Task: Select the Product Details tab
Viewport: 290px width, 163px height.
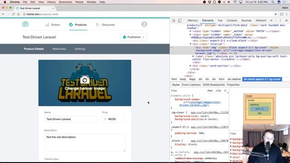Action: (x=34, y=49)
